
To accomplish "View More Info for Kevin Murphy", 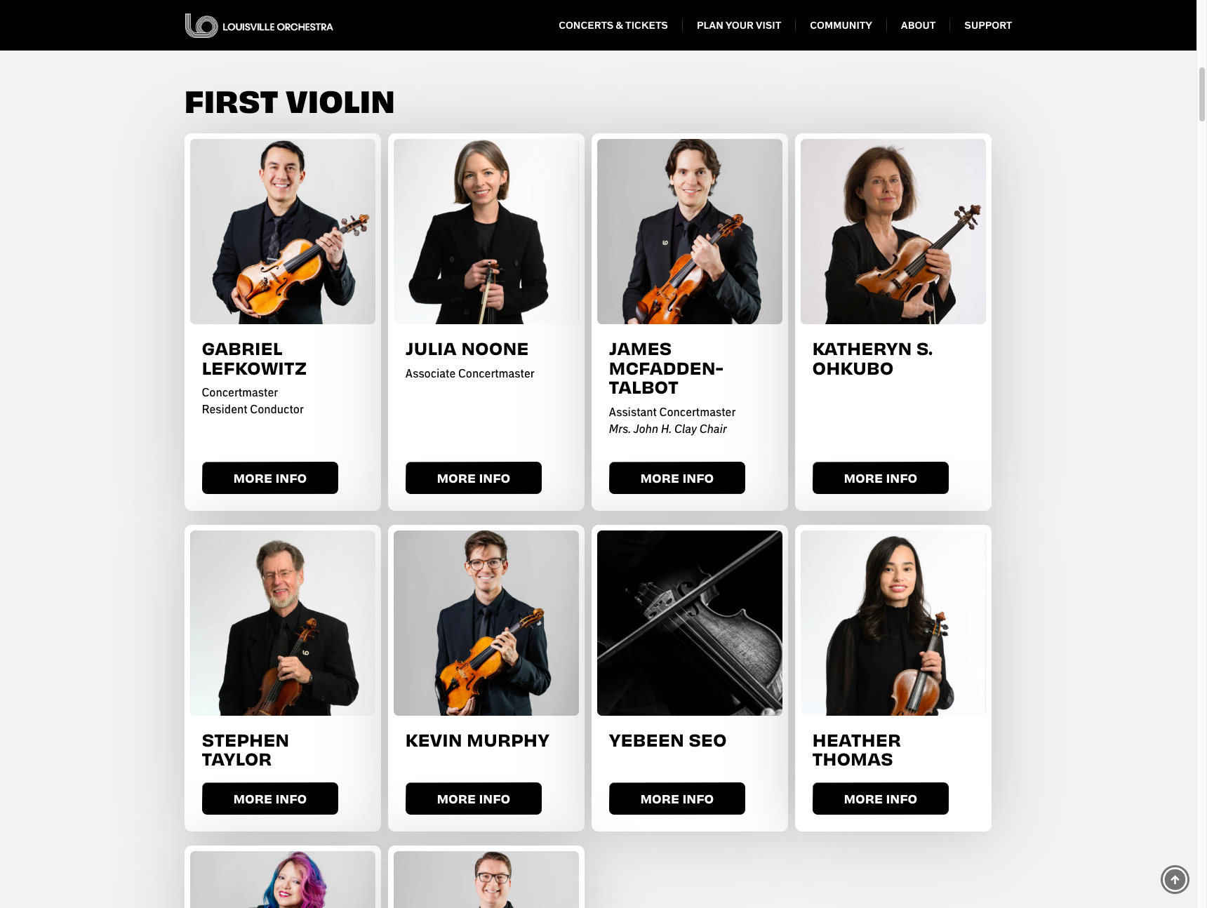I will pos(474,799).
